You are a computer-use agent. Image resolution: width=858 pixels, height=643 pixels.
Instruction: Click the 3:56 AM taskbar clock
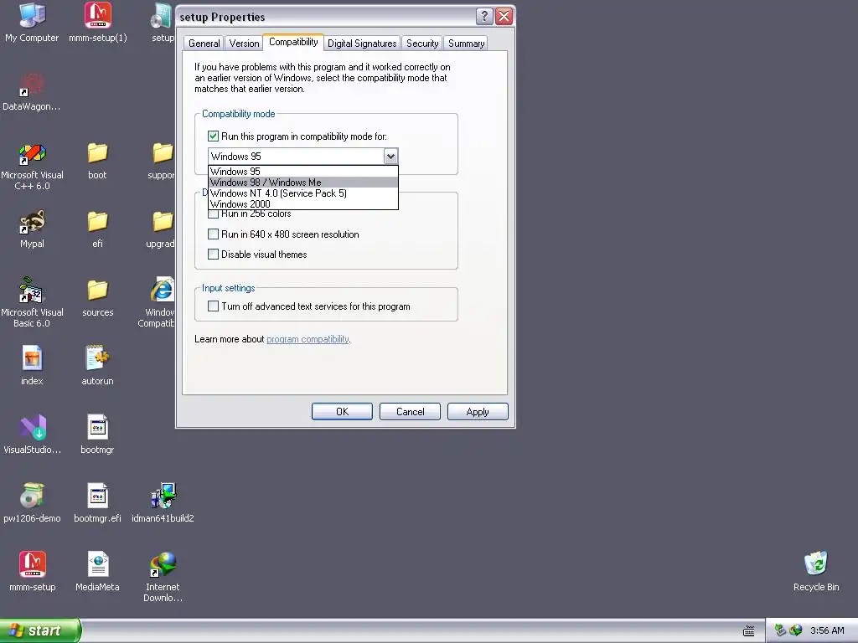(827, 630)
